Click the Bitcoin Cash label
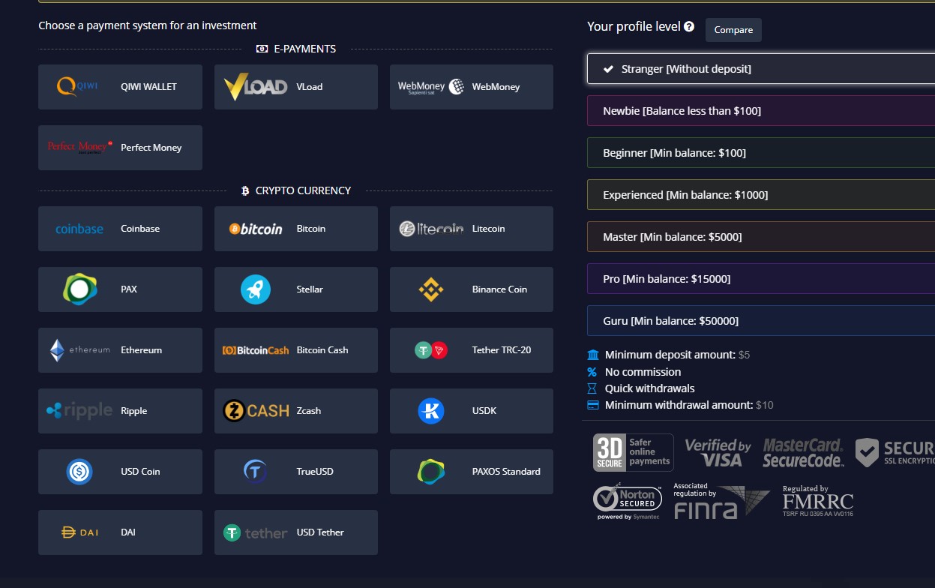The image size is (935, 588). [x=322, y=350]
